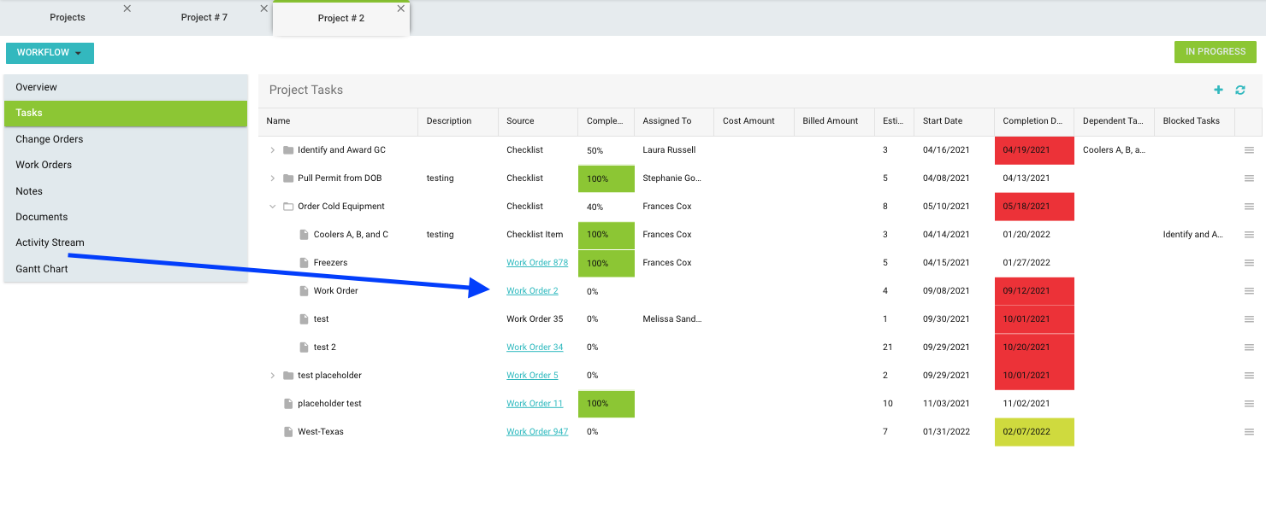Open the Work Order 878 link
The height and width of the screenshot is (508, 1266).
(x=536, y=263)
